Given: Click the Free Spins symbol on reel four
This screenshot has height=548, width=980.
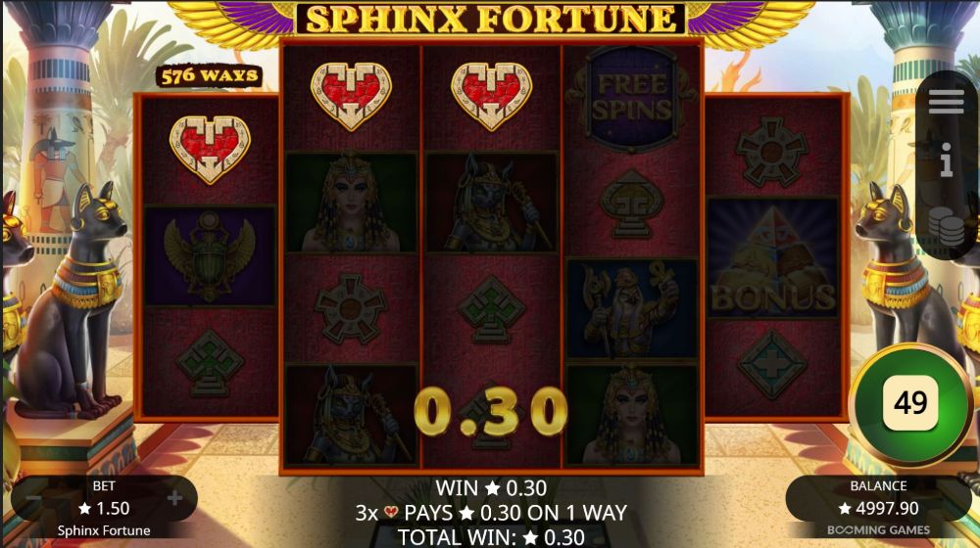Looking at the screenshot, I should [x=632, y=98].
